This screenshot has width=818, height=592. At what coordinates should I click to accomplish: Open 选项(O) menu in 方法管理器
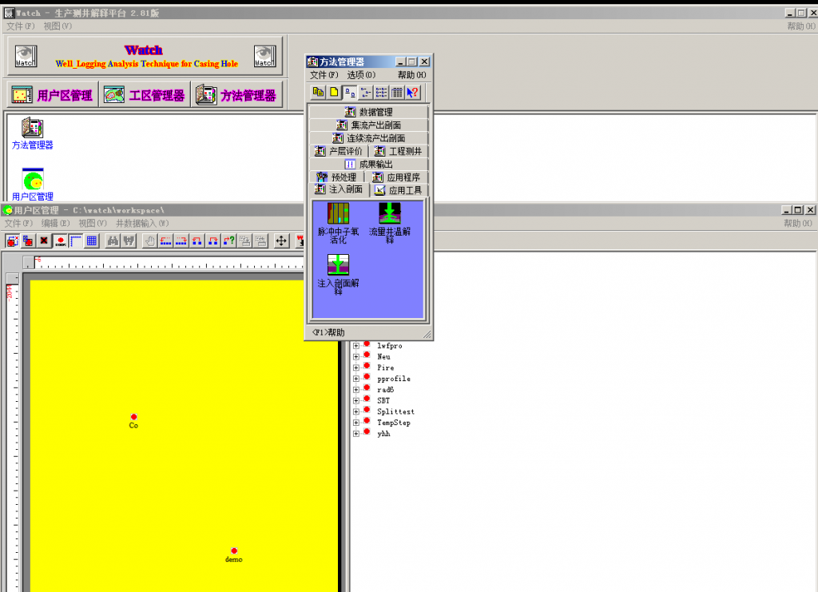pyautogui.click(x=361, y=74)
